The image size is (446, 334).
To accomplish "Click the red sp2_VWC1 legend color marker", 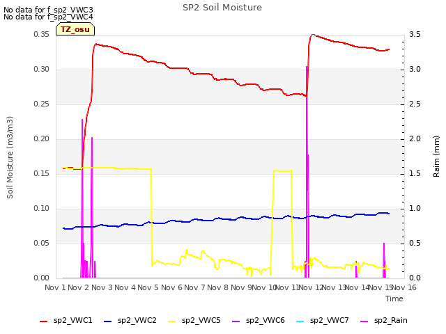I will (43, 321).
